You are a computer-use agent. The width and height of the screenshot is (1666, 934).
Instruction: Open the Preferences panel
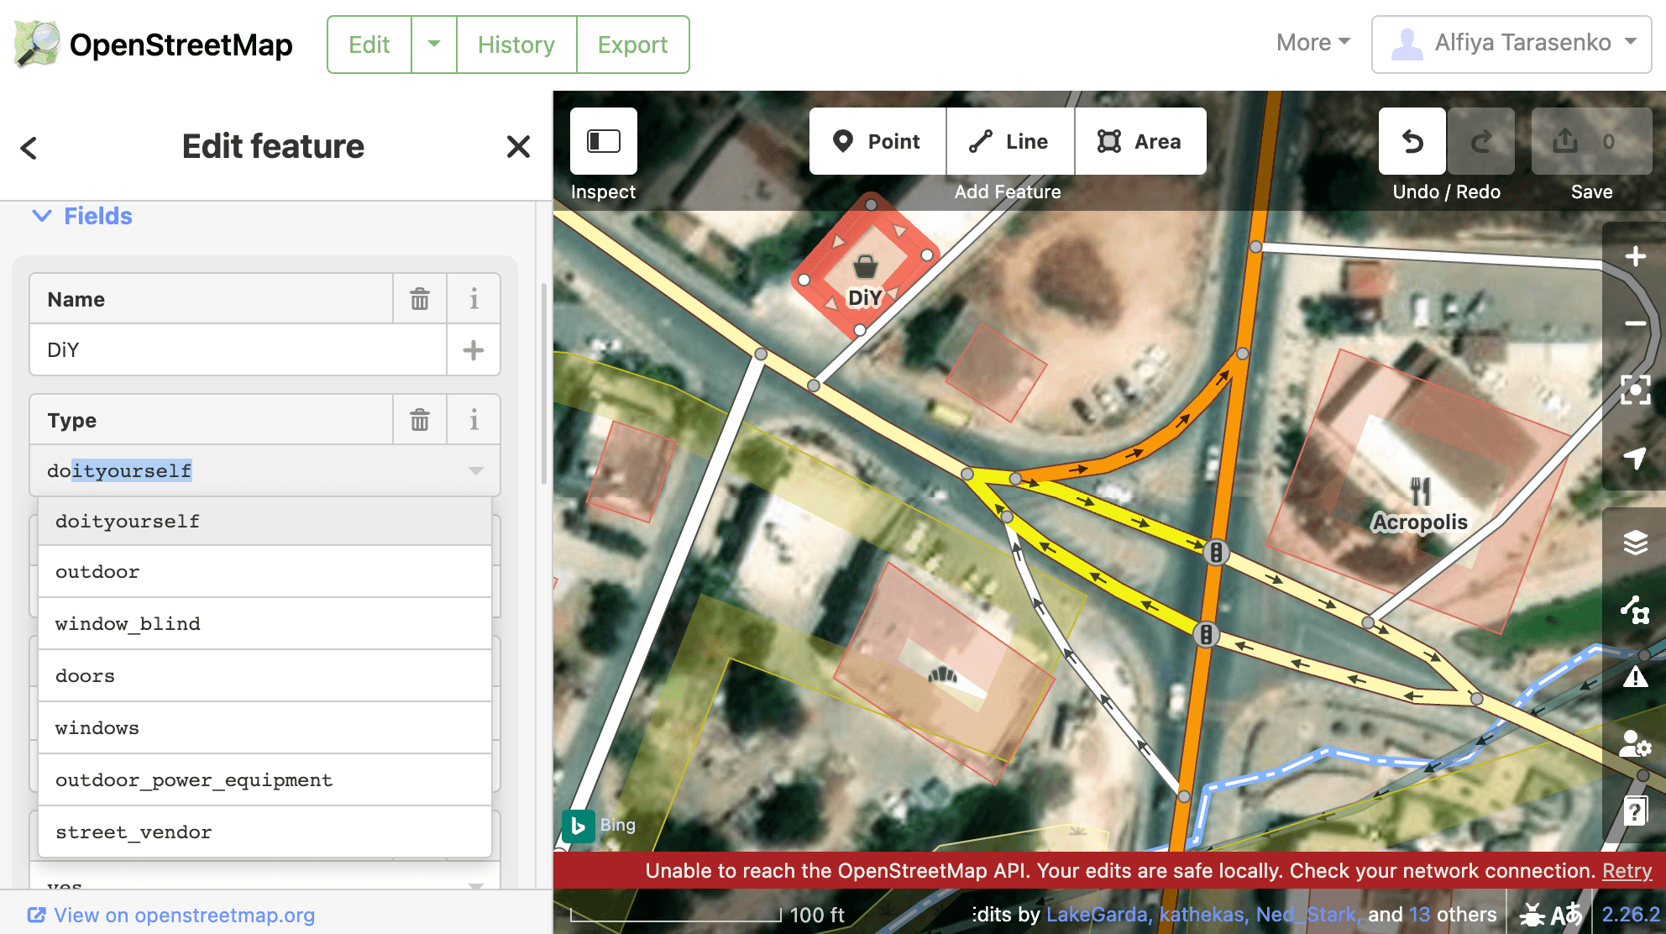click(x=1635, y=744)
